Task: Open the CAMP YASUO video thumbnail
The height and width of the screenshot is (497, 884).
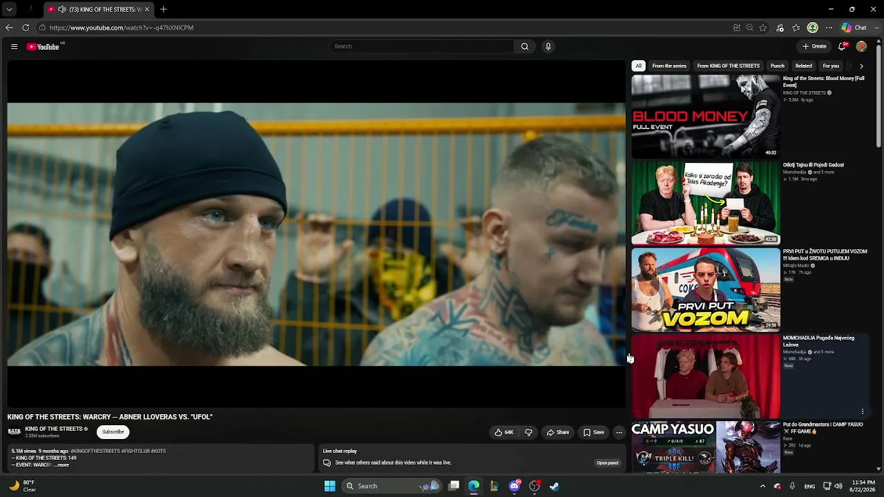Action: pos(706,447)
